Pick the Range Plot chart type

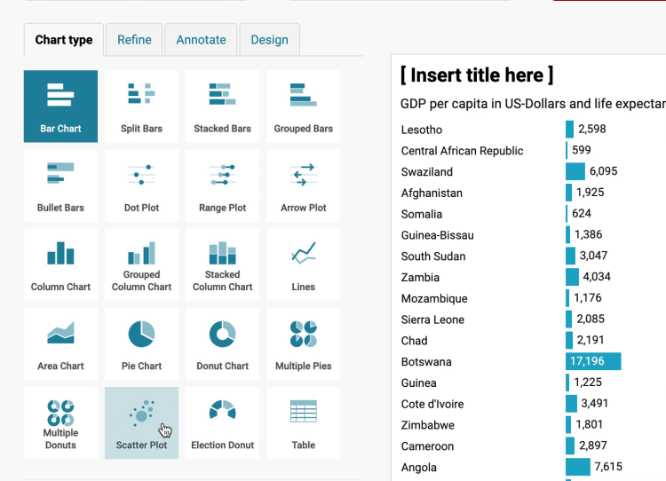tap(223, 185)
